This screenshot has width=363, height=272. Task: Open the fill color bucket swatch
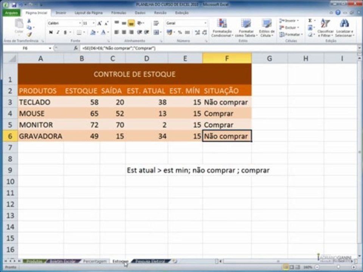(93, 32)
